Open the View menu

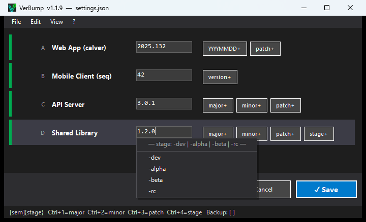coord(56,22)
